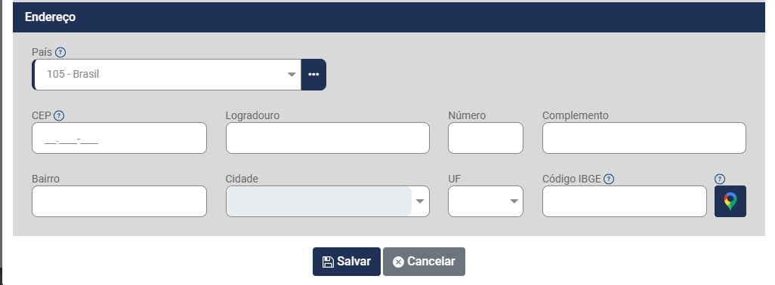
Task: Focus the Bairro text field
Action: 119,201
